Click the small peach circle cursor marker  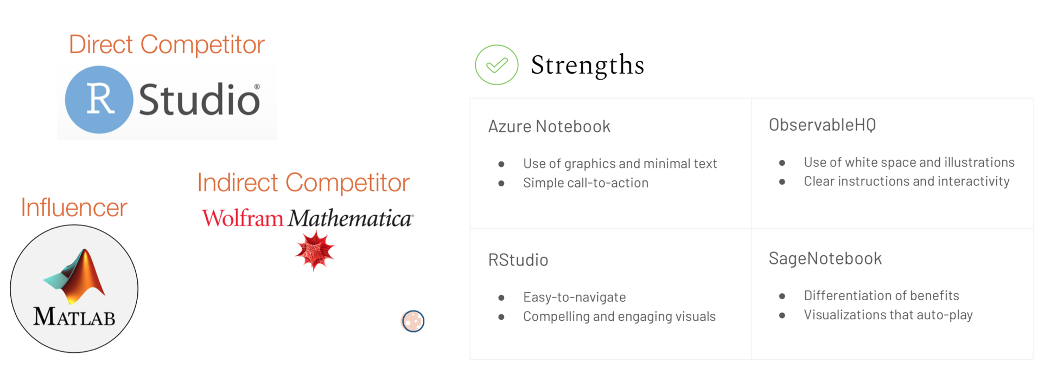pyautogui.click(x=413, y=321)
